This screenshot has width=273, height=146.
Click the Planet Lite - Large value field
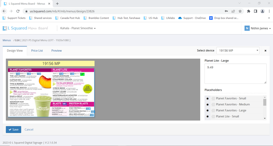coord(235,73)
